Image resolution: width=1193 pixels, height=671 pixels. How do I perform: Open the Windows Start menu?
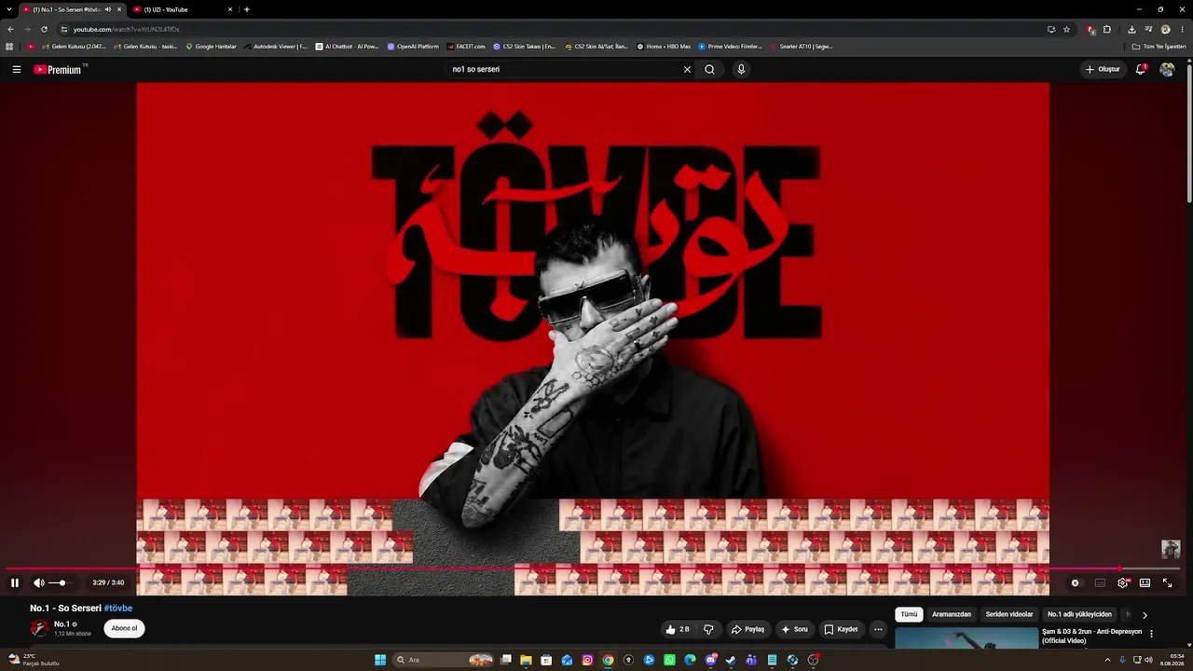click(x=380, y=660)
